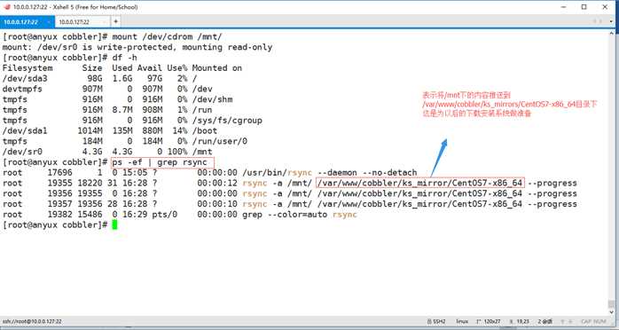Click the 'Mounted on' column header
619x330 pixels.
tap(217, 68)
